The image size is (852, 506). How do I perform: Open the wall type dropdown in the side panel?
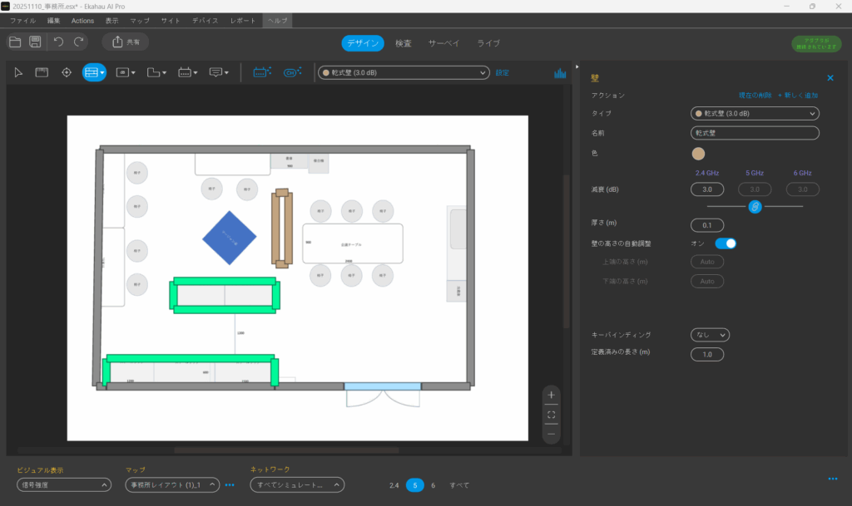point(755,113)
